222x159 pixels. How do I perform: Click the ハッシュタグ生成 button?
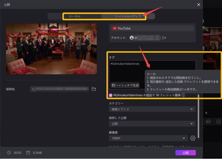125,85
